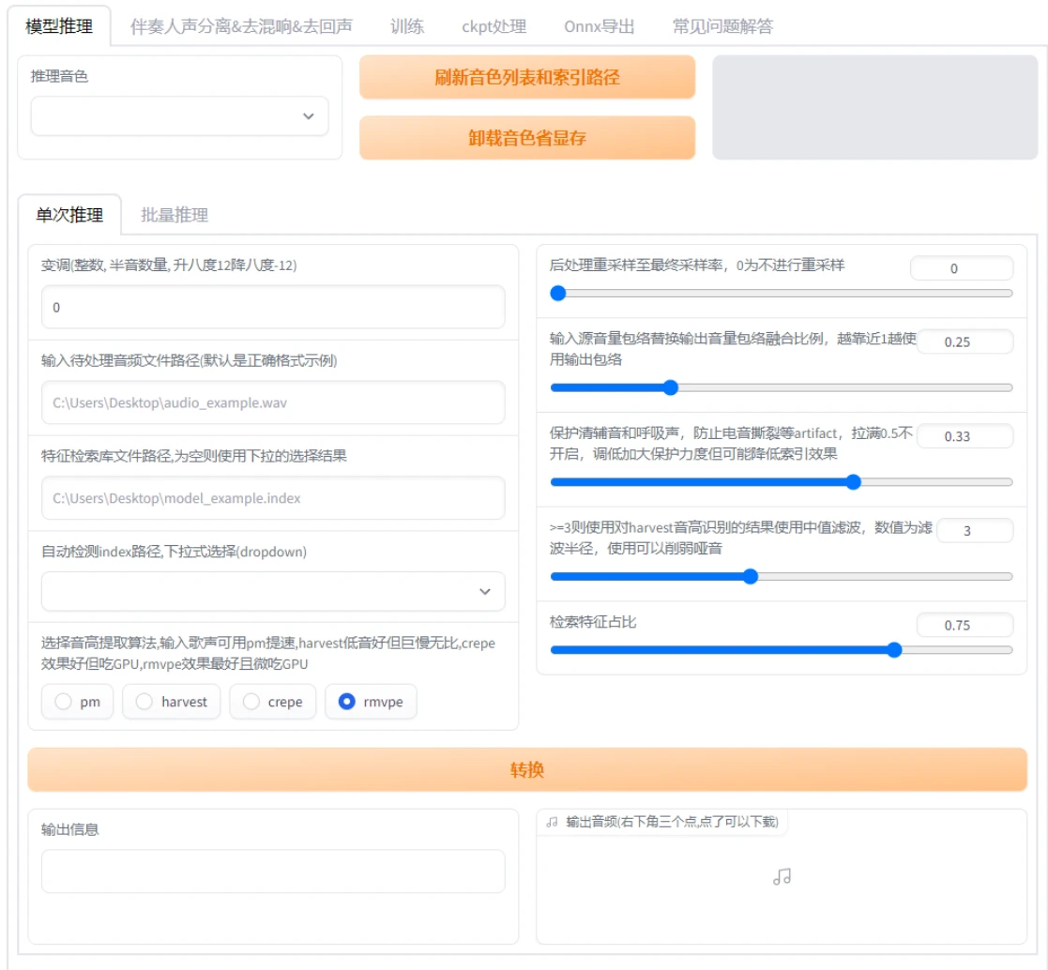Screen dimensions: 1048x970
Task: Click the 检索特征占比 slider handle
Action: tap(896, 648)
